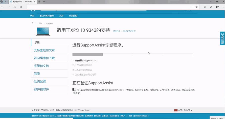The image size is (225, 119).
Task: Click the 添加到"我的产品" link
Action: pyautogui.click(x=129, y=31)
